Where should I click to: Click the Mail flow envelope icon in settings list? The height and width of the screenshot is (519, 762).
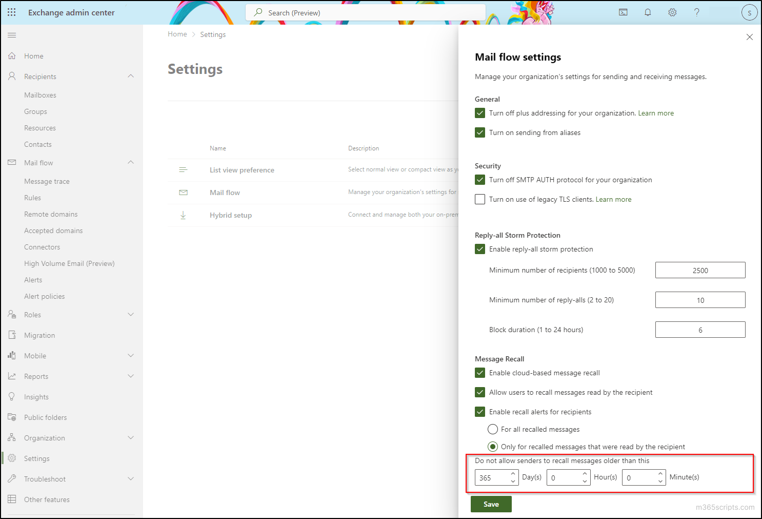pos(184,192)
